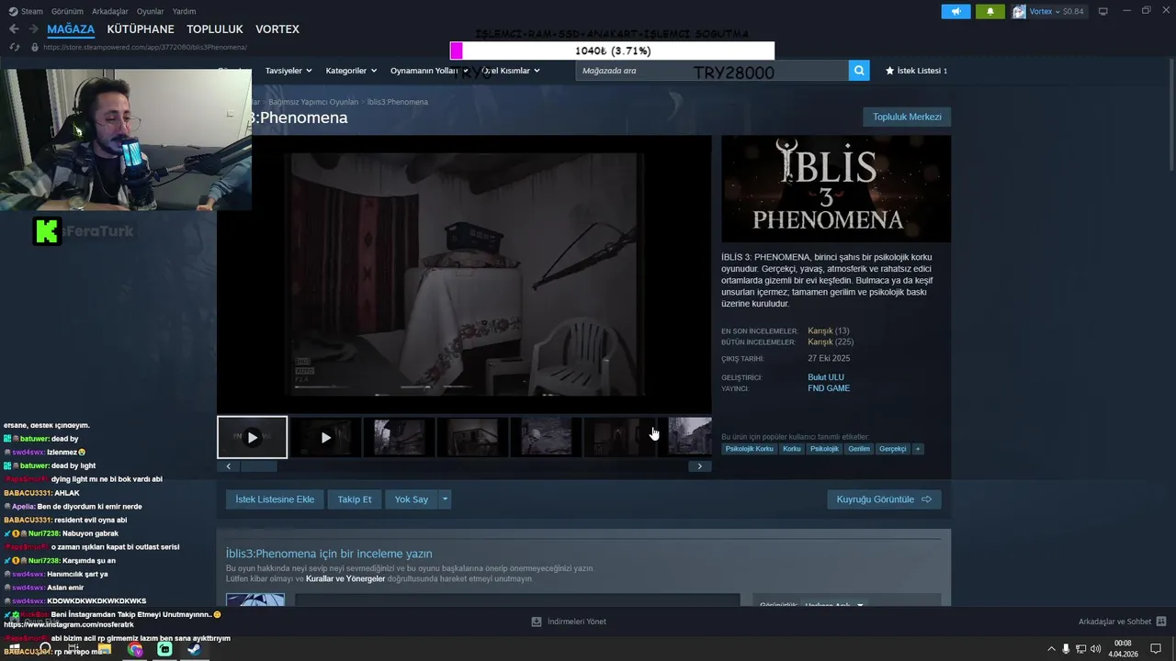
Task: Open developer link Bulut ULU
Action: pyautogui.click(x=826, y=377)
